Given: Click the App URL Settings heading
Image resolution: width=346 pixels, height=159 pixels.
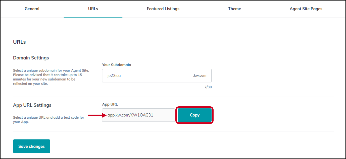Looking at the screenshot, I should tap(32, 105).
